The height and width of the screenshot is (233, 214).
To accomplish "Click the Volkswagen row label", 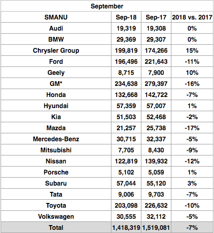I will coord(56,217).
